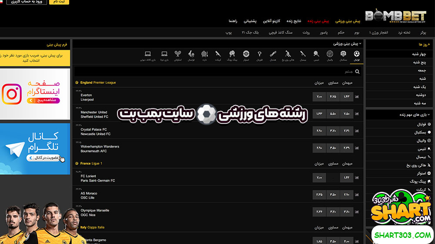This screenshot has height=244, width=435.
Task: Open the سنگ کاغذ قیچی game link
Action: (x=281, y=33)
